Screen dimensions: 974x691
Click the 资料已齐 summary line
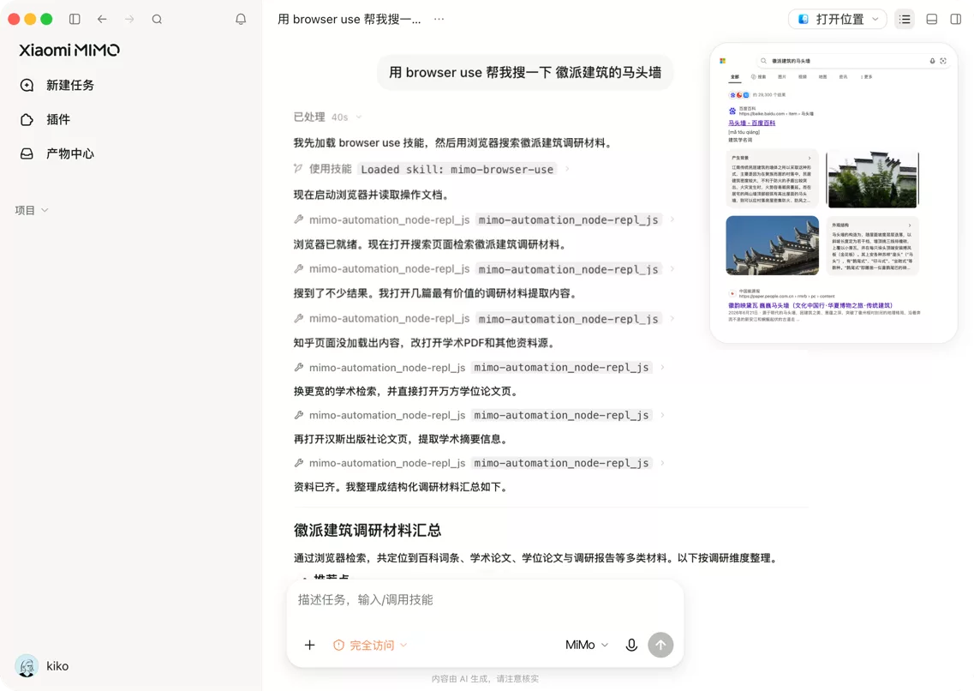point(402,487)
